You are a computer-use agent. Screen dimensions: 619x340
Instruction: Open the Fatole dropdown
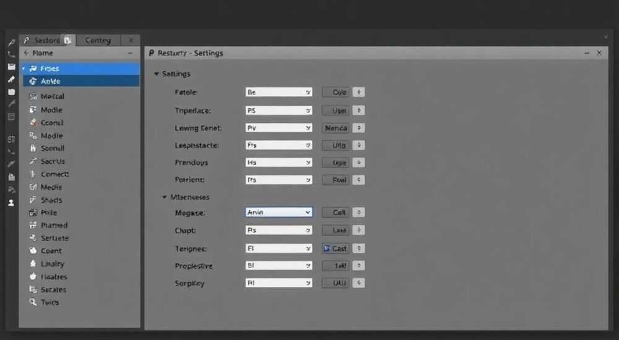click(x=279, y=92)
